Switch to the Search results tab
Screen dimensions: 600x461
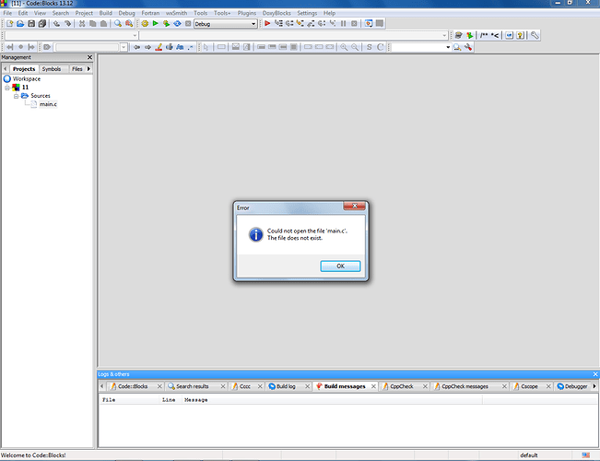tap(192, 386)
